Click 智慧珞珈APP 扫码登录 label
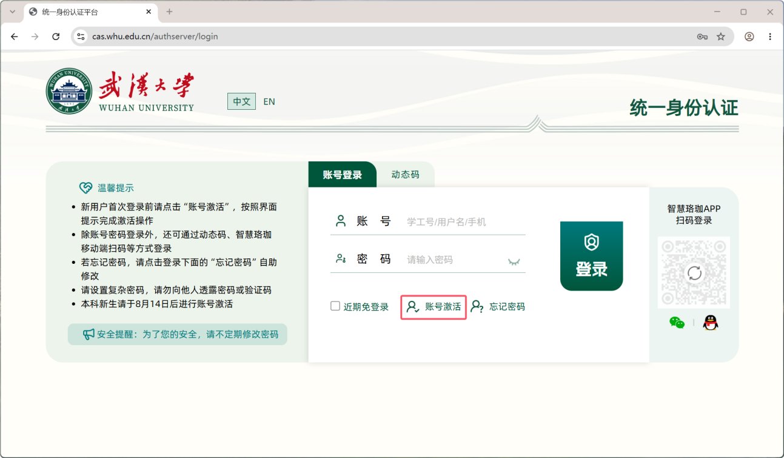 pos(694,214)
